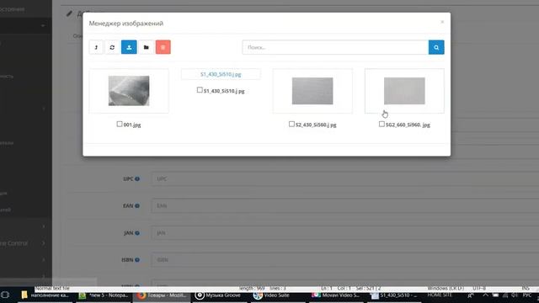Select the SG2_660_Si960.jpg gray thumbnail
539x303 pixels.
[x=404, y=91]
